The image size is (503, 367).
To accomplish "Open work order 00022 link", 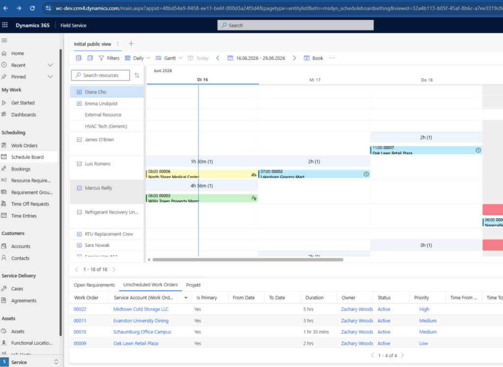I will click(80, 309).
